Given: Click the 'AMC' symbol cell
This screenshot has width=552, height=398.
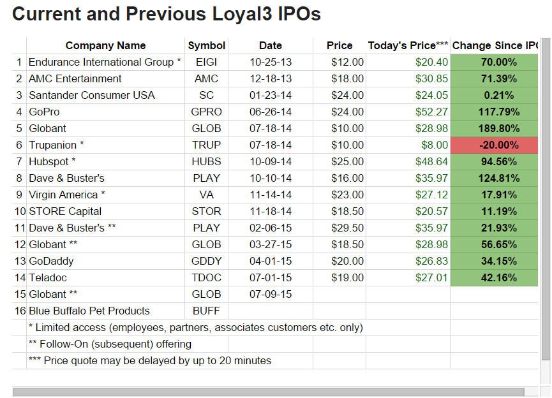Looking at the screenshot, I should click(x=206, y=79).
